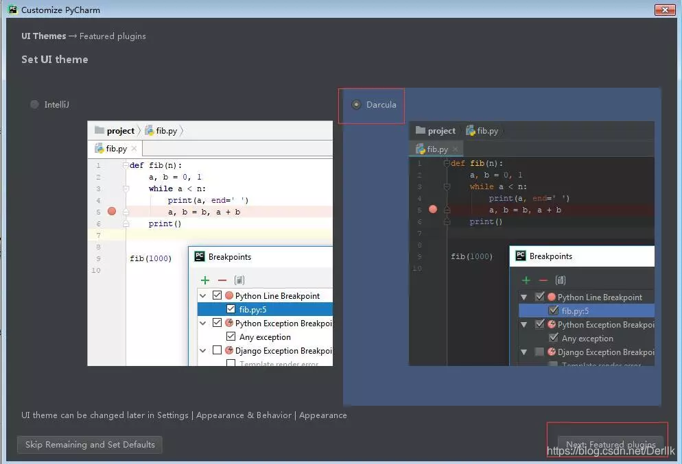Screen dimensions: 682x464
Task: Click the Darcula dark theme preview image
Action: tap(532, 243)
